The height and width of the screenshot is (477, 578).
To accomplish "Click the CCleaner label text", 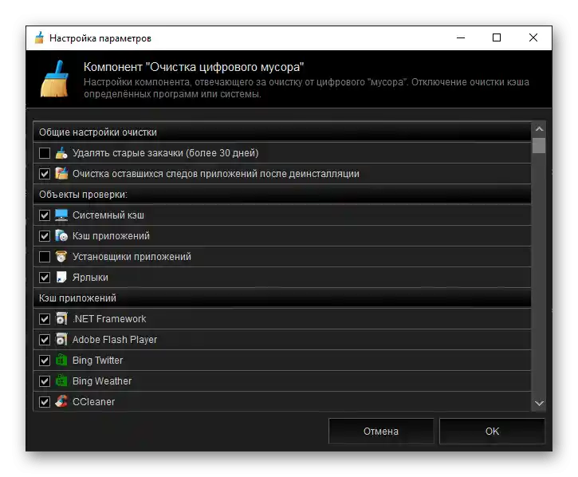I will pyautogui.click(x=93, y=401).
